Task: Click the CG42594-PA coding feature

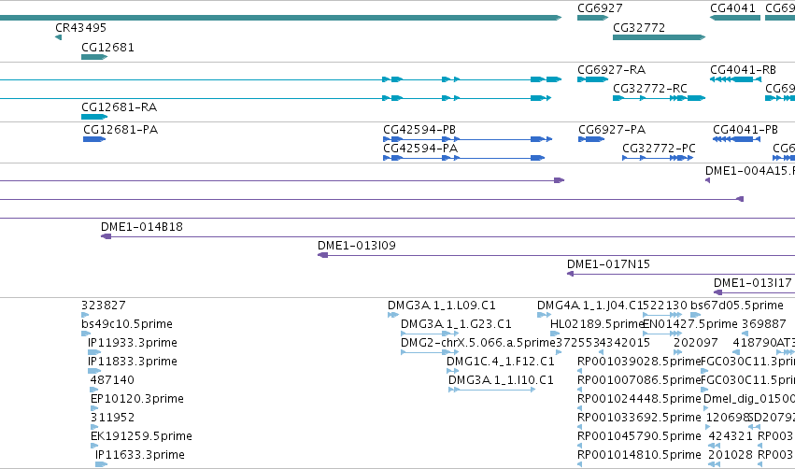Action: tap(464, 158)
